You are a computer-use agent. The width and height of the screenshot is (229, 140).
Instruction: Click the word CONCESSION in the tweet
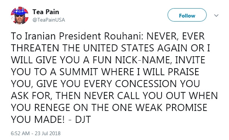coord(146,84)
